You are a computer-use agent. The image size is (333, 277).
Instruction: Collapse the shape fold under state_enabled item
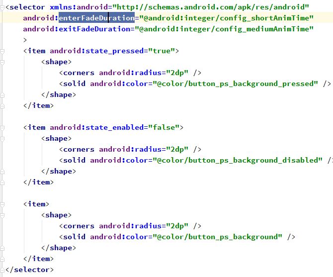[x=2, y=139]
